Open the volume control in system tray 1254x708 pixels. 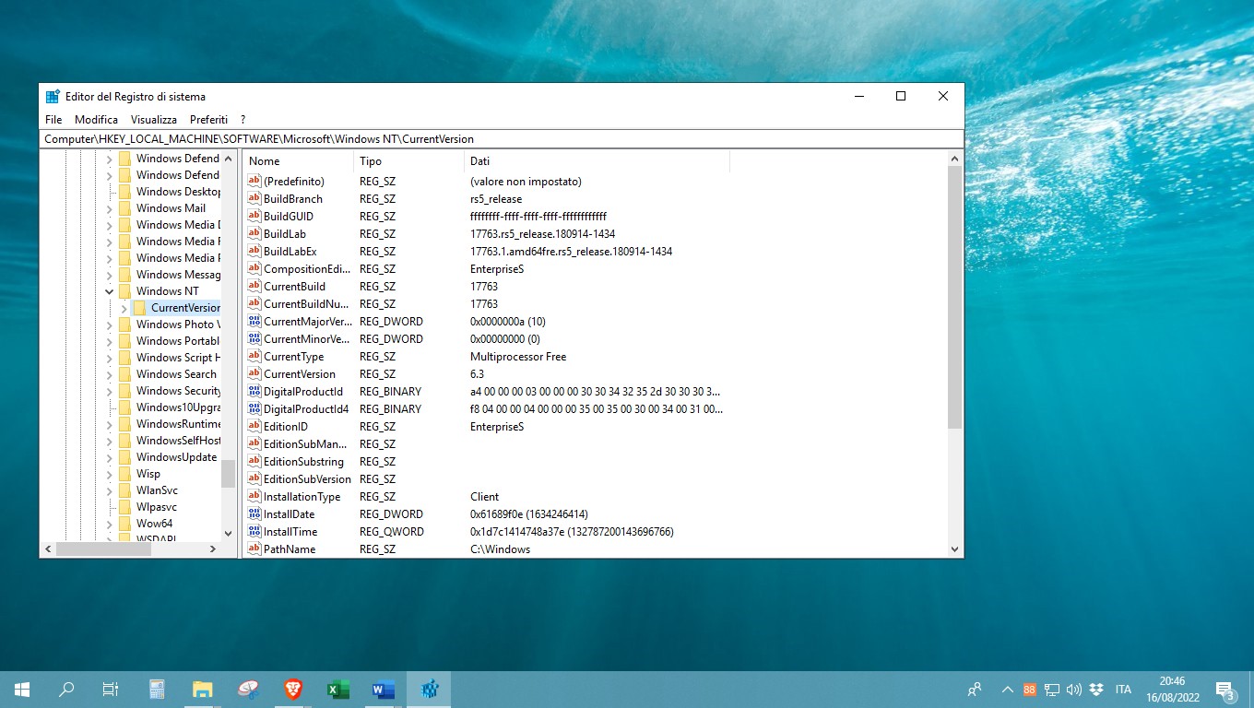pos(1073,690)
